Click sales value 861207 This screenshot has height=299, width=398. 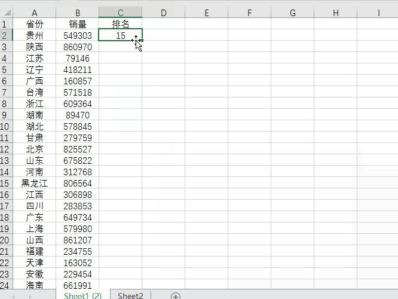(x=78, y=240)
